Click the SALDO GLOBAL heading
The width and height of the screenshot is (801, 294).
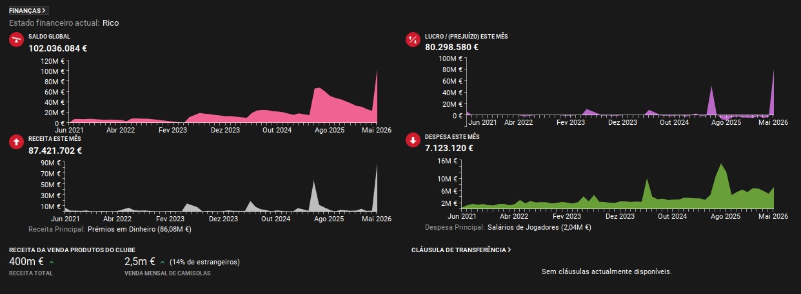49,37
